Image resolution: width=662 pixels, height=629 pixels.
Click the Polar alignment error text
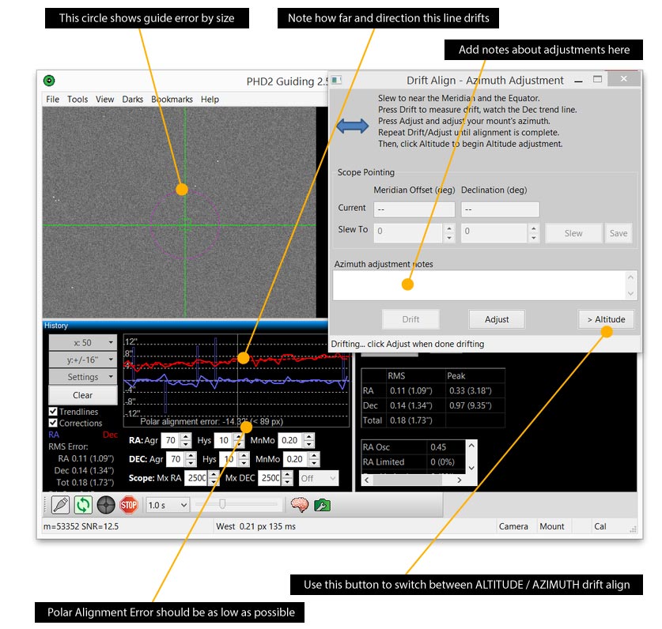coord(211,421)
